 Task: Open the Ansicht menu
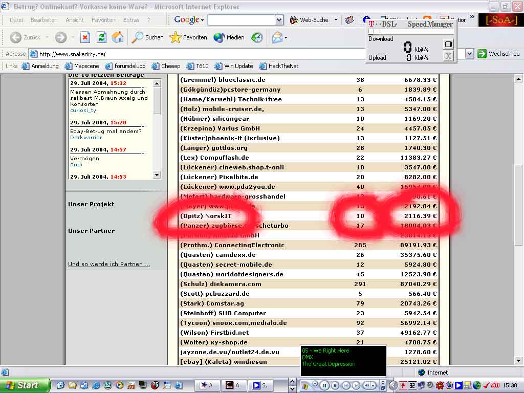[x=75, y=20]
